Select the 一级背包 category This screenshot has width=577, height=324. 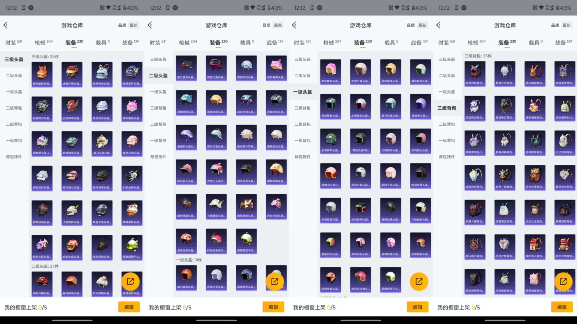point(13,140)
